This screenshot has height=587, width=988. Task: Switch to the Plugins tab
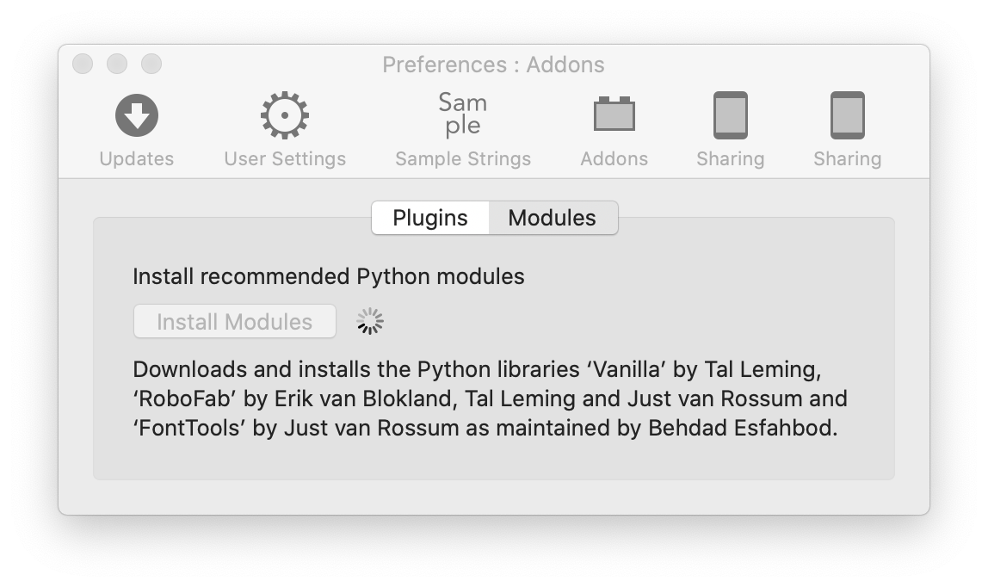(x=430, y=218)
